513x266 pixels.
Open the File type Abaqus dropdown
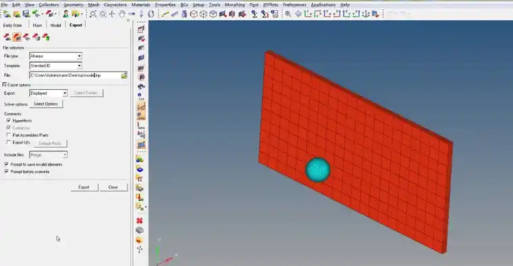(79, 56)
